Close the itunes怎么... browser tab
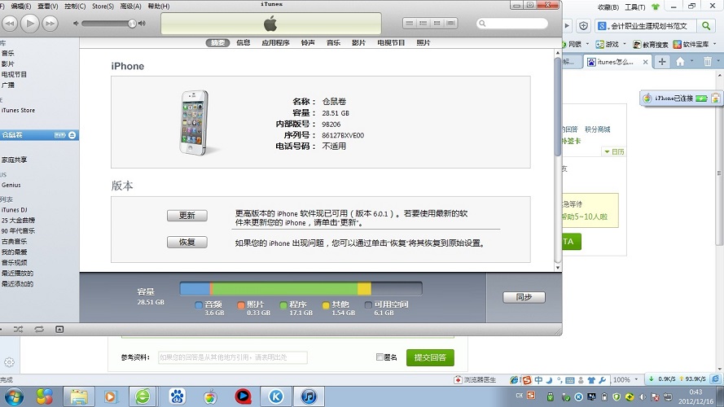 point(646,62)
